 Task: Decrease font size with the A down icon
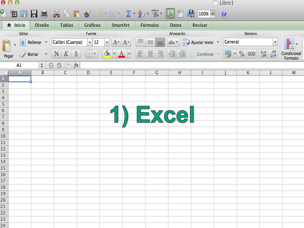click(126, 42)
